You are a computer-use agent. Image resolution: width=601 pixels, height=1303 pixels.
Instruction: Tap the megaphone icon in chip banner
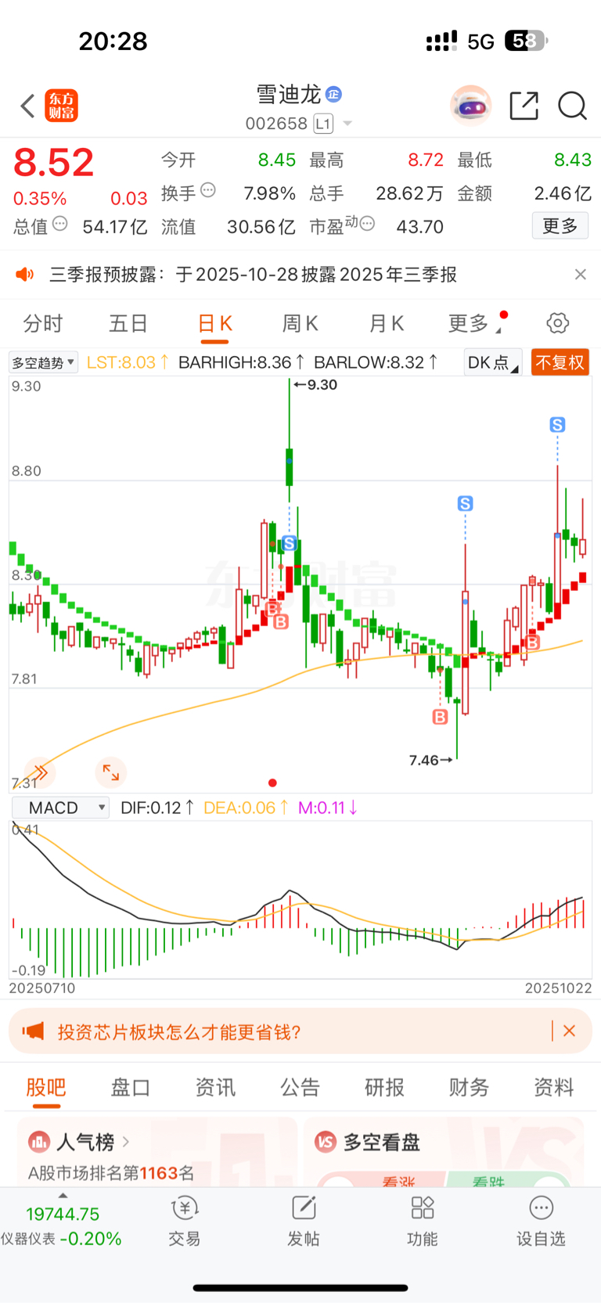33,1031
